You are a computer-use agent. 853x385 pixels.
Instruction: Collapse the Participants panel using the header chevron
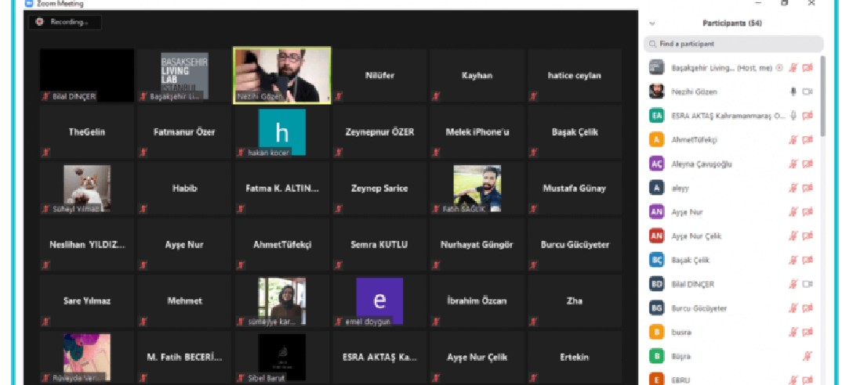click(x=652, y=23)
